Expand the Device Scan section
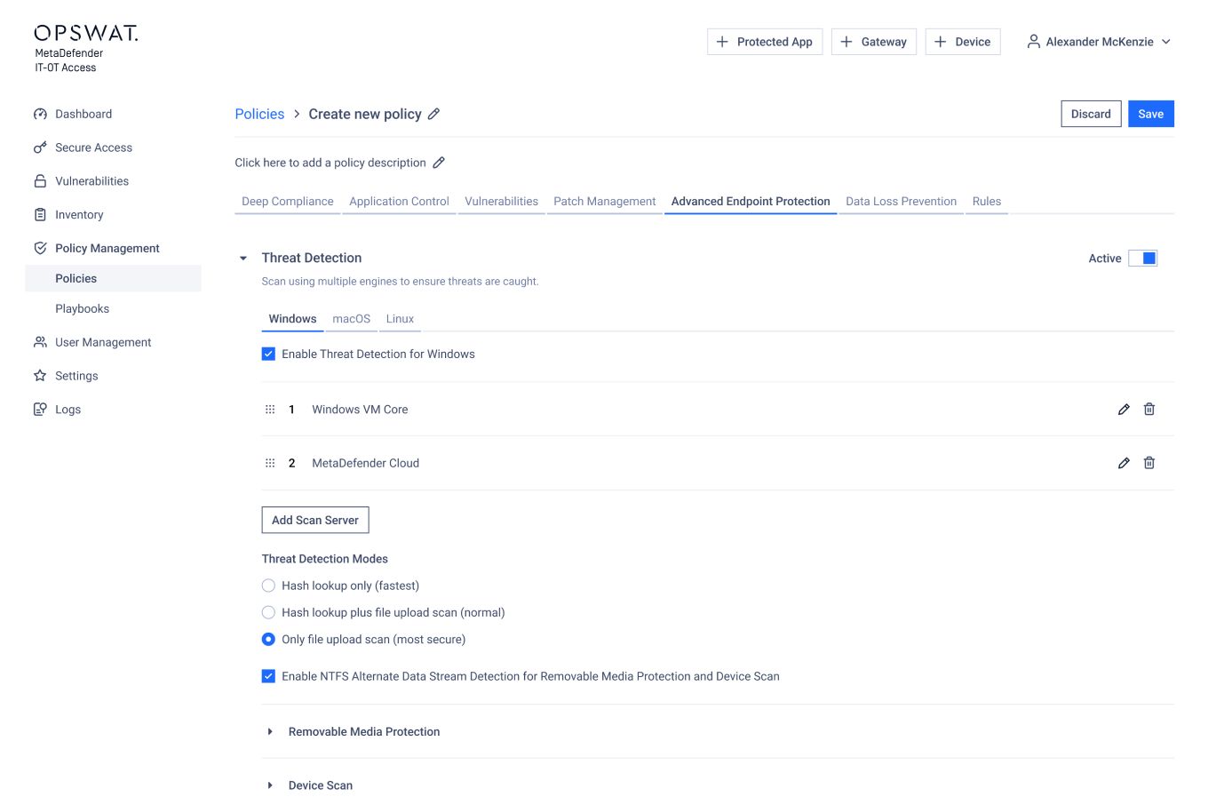The height and width of the screenshot is (805, 1208). point(270,785)
